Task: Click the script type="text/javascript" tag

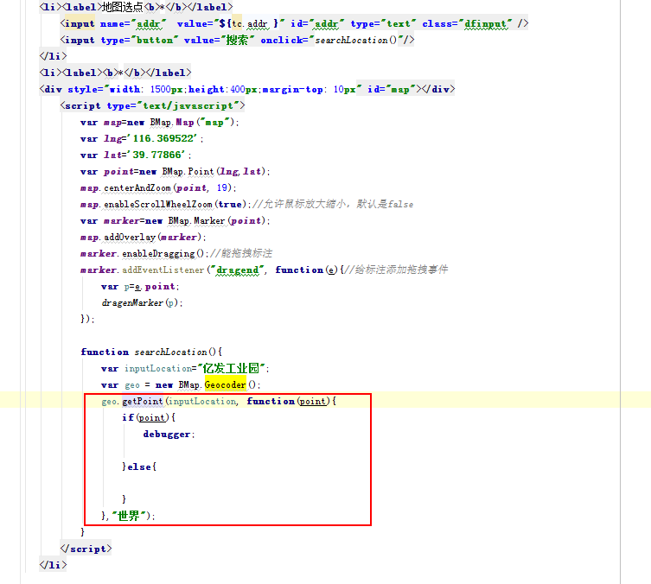Action: 152,105
